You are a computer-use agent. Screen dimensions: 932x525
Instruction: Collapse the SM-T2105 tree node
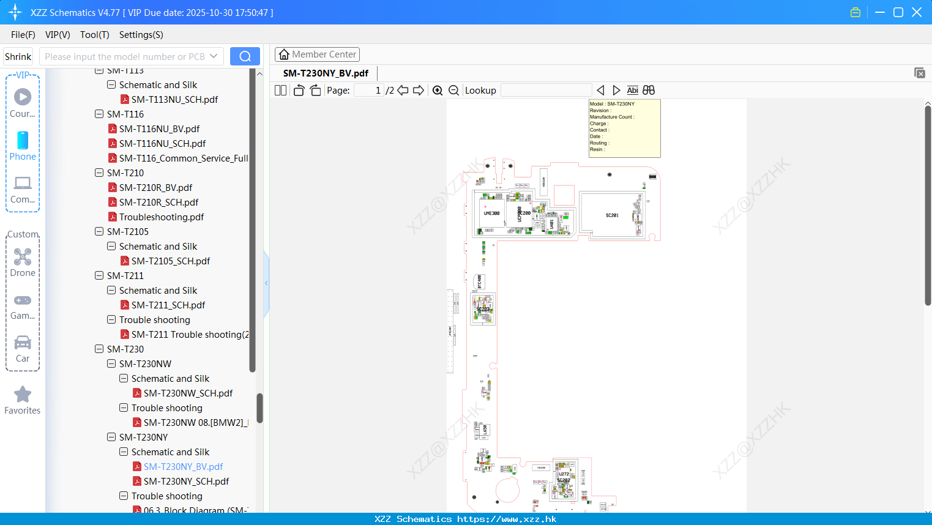pos(99,231)
